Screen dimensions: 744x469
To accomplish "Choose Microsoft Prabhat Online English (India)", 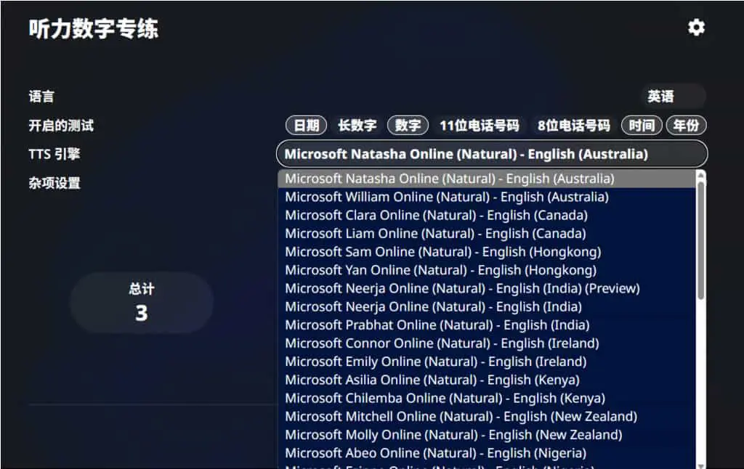I will coord(488,325).
